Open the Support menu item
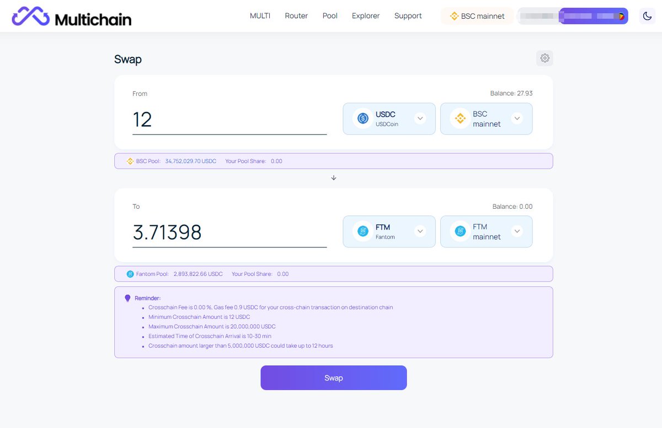The height and width of the screenshot is (428, 662). [x=408, y=16]
